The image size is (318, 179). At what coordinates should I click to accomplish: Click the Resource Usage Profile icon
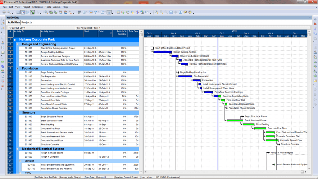[65, 12]
